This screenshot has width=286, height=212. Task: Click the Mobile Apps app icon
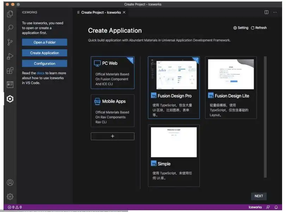point(97,101)
